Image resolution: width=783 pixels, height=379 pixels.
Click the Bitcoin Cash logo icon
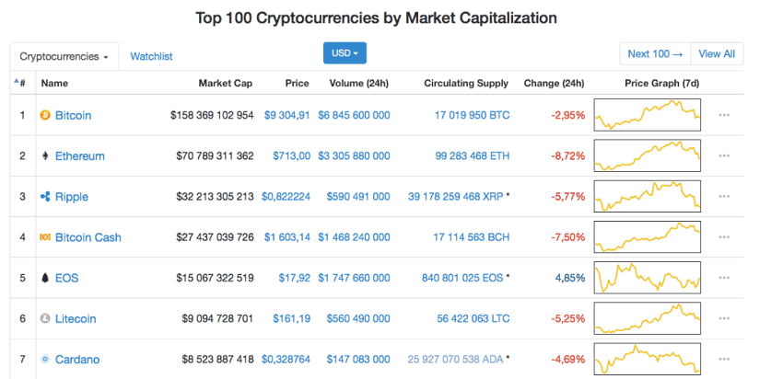[x=45, y=237]
